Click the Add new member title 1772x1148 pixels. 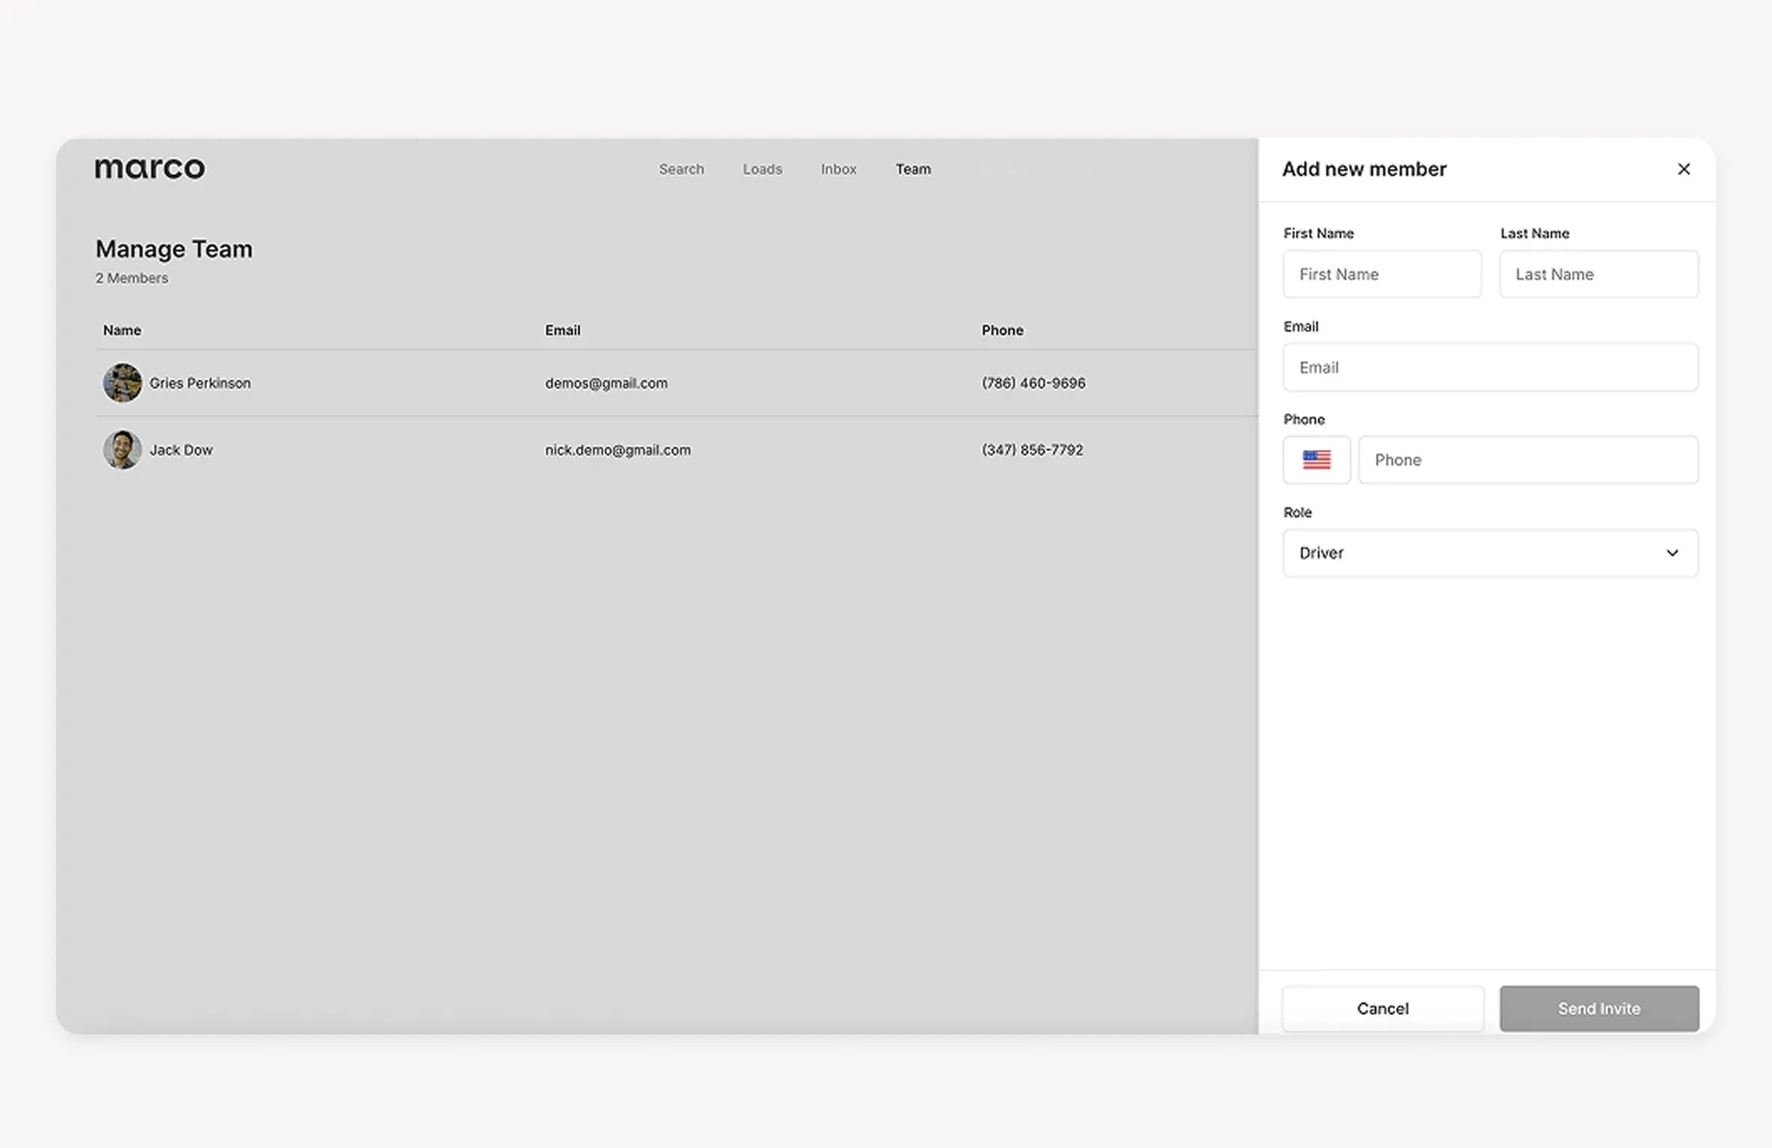(1364, 169)
